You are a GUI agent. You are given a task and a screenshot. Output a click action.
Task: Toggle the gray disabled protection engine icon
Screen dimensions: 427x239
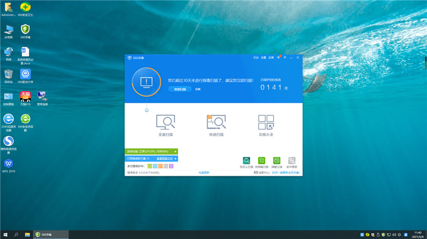[166, 166]
